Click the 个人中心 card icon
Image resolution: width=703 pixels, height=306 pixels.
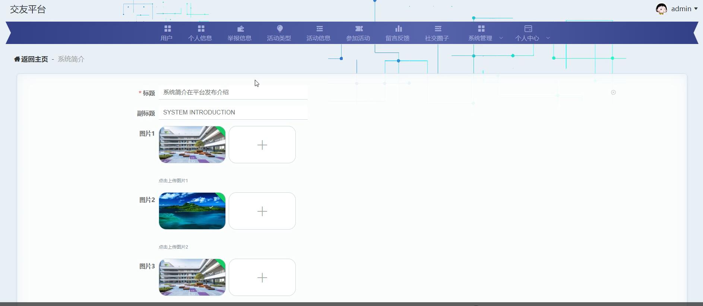pos(528,29)
